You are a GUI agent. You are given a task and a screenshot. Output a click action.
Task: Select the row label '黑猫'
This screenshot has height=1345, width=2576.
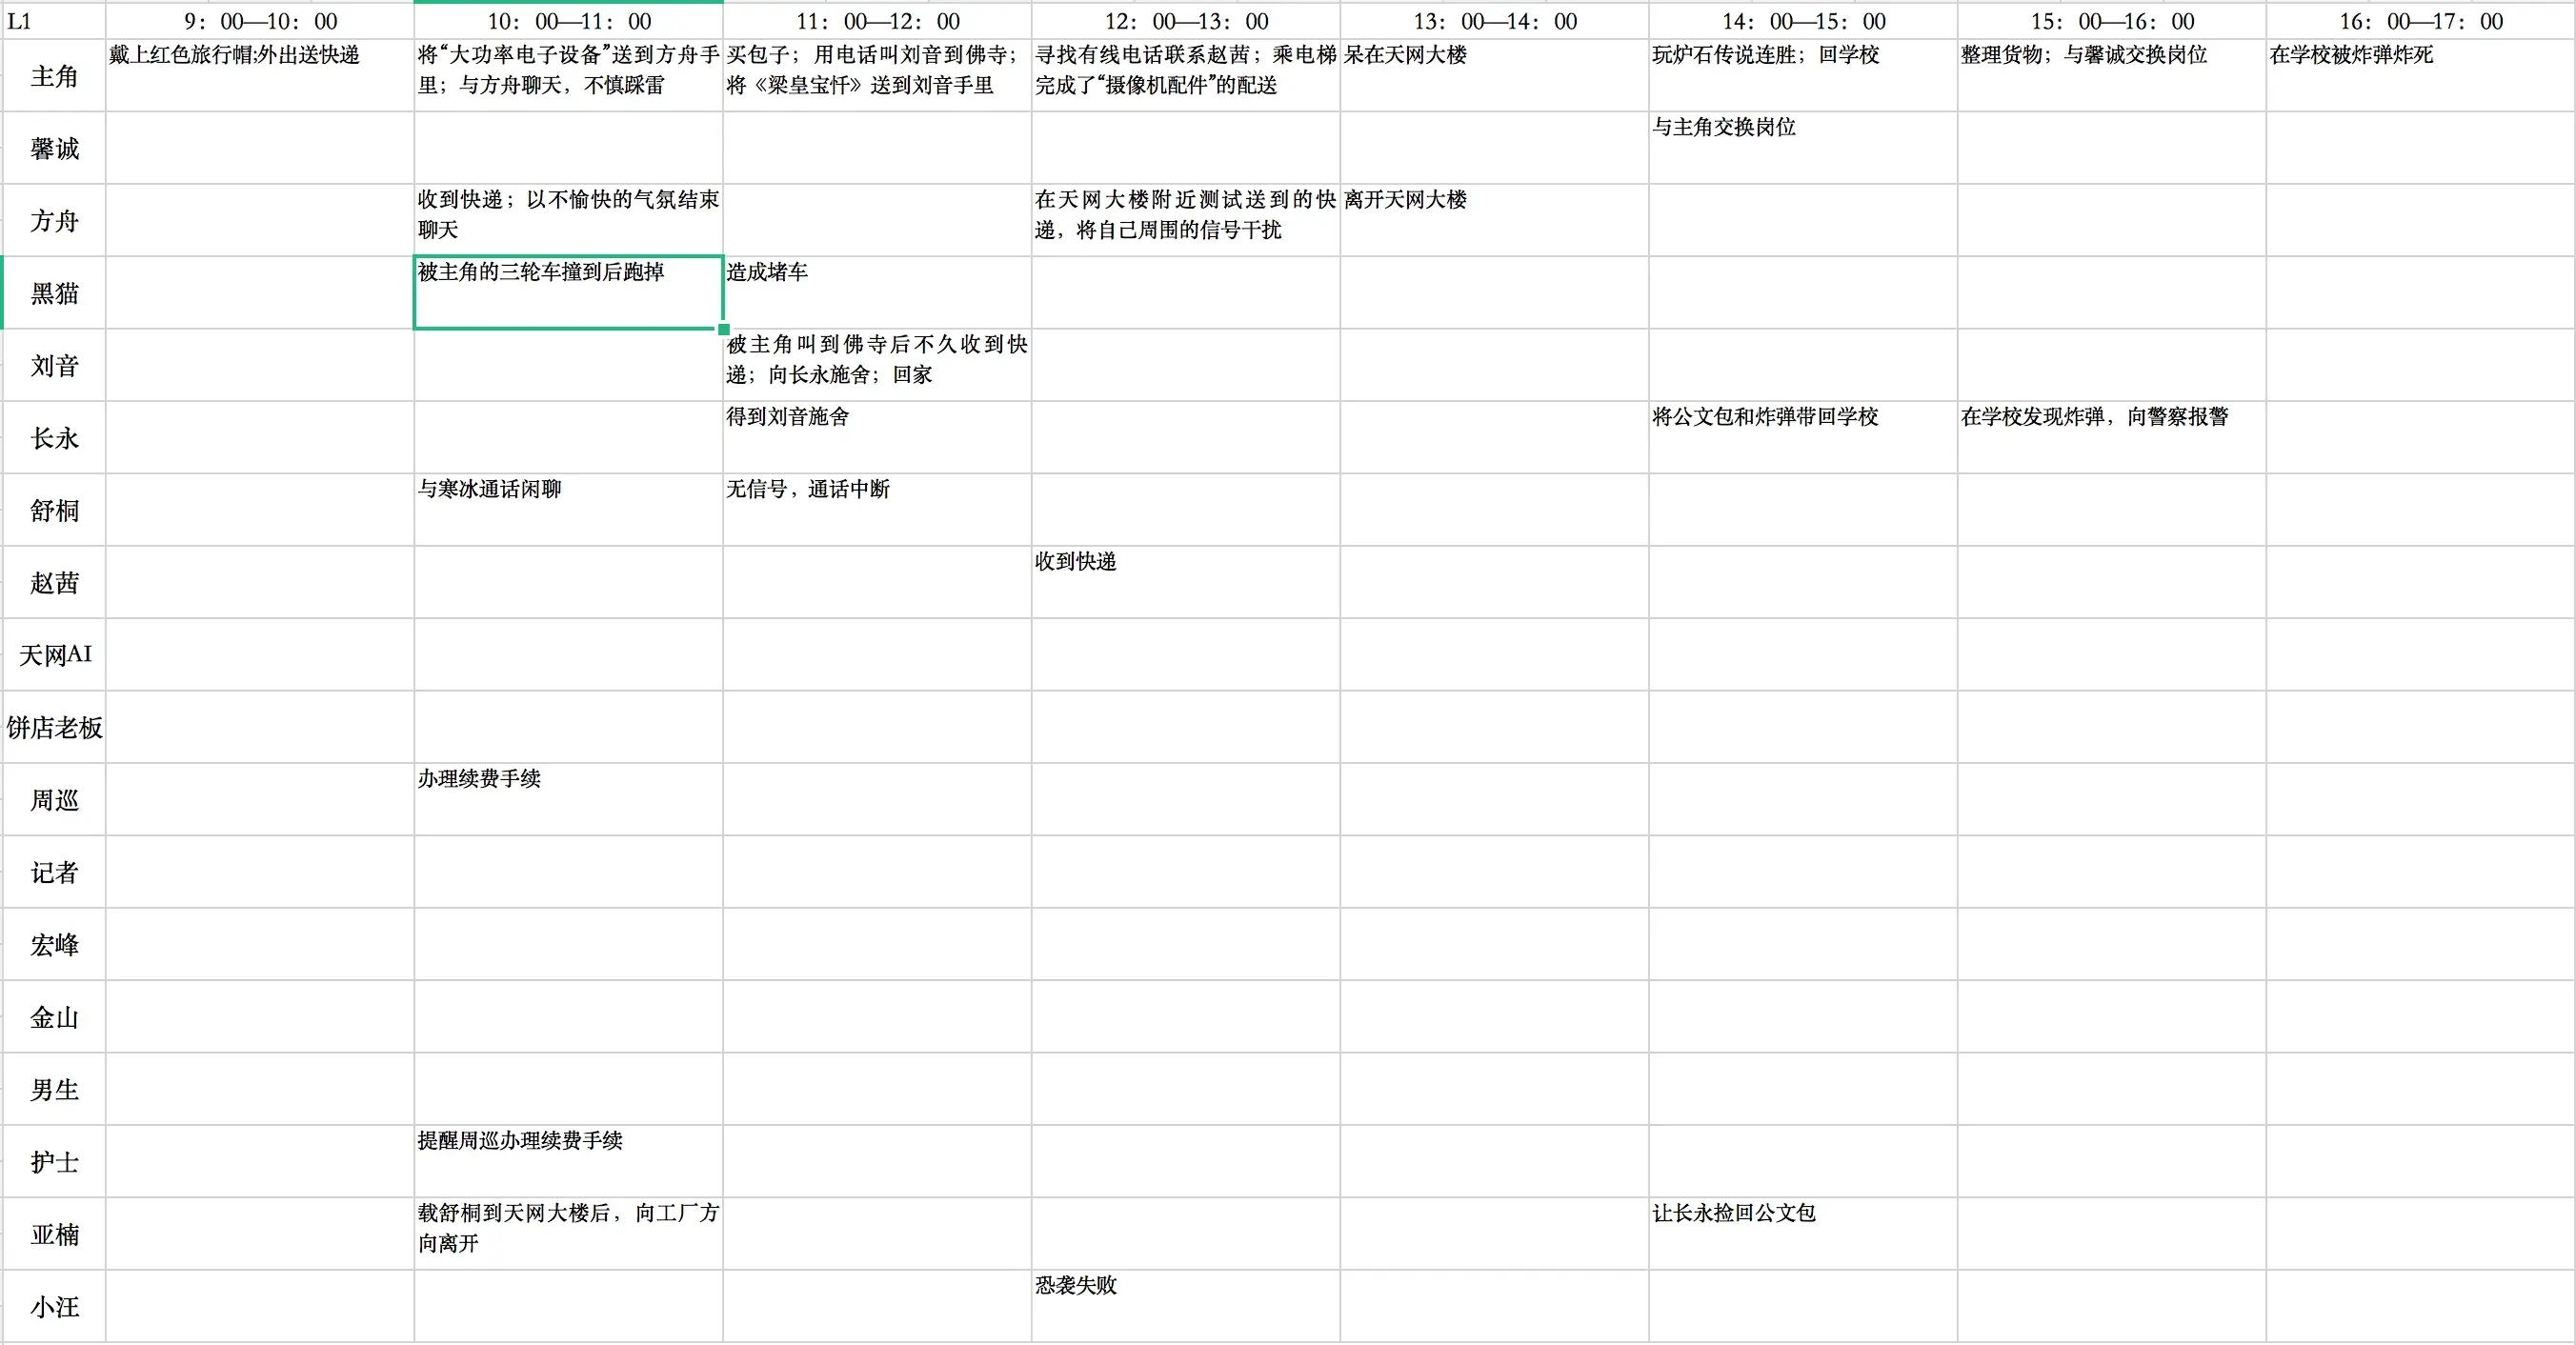tap(54, 293)
